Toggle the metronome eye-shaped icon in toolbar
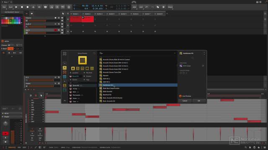The image size is (268, 150). tap(45, 7)
